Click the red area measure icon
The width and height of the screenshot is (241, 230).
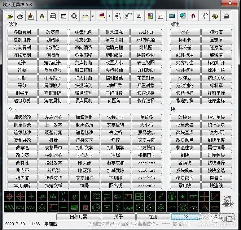(x=101, y=16)
